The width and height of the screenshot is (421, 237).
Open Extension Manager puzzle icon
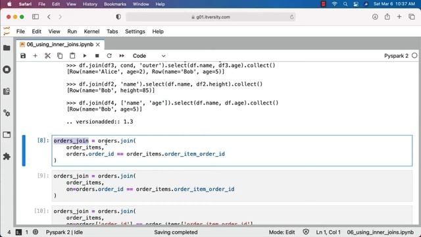pyautogui.click(x=7, y=157)
